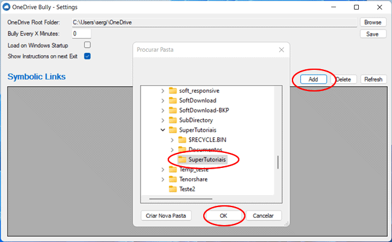The width and height of the screenshot is (392, 242).
Task: Click the folder tree vertical scrollbar
Action: (x=277, y=162)
